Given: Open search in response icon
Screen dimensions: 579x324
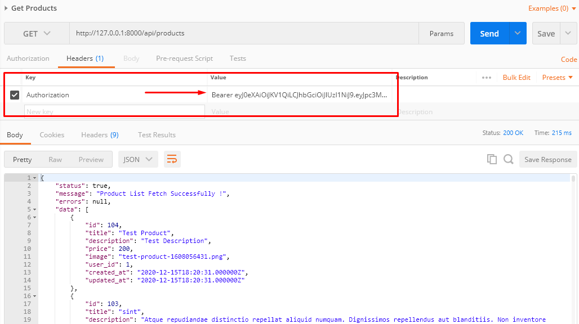Looking at the screenshot, I should click(509, 159).
